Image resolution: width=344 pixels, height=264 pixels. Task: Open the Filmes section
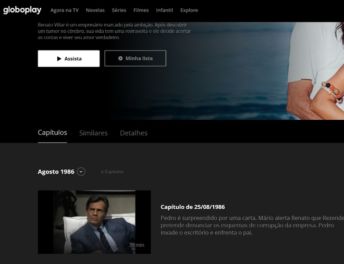click(x=141, y=10)
